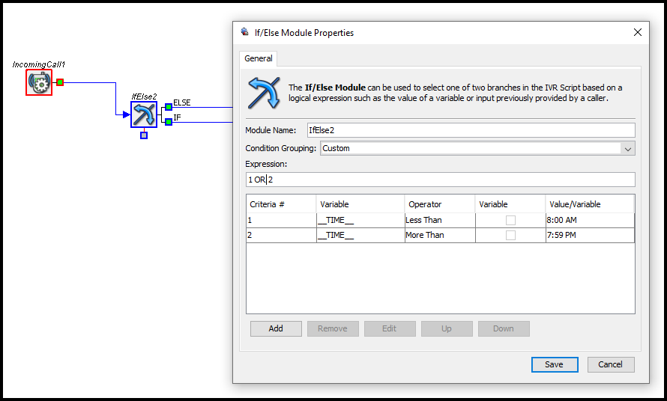Open the Condition Grouping dropdown
The width and height of the screenshot is (667, 401).
[x=477, y=148]
